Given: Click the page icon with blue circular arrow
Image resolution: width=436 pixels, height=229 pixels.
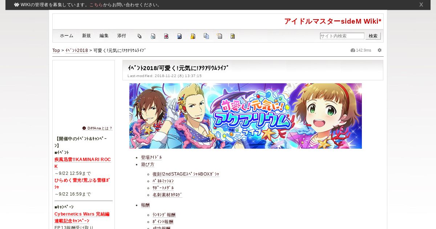Looking at the screenshot, I should (153, 36).
